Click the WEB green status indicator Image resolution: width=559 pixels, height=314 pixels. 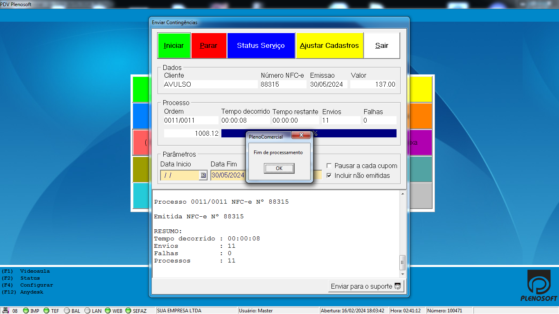coord(108,311)
